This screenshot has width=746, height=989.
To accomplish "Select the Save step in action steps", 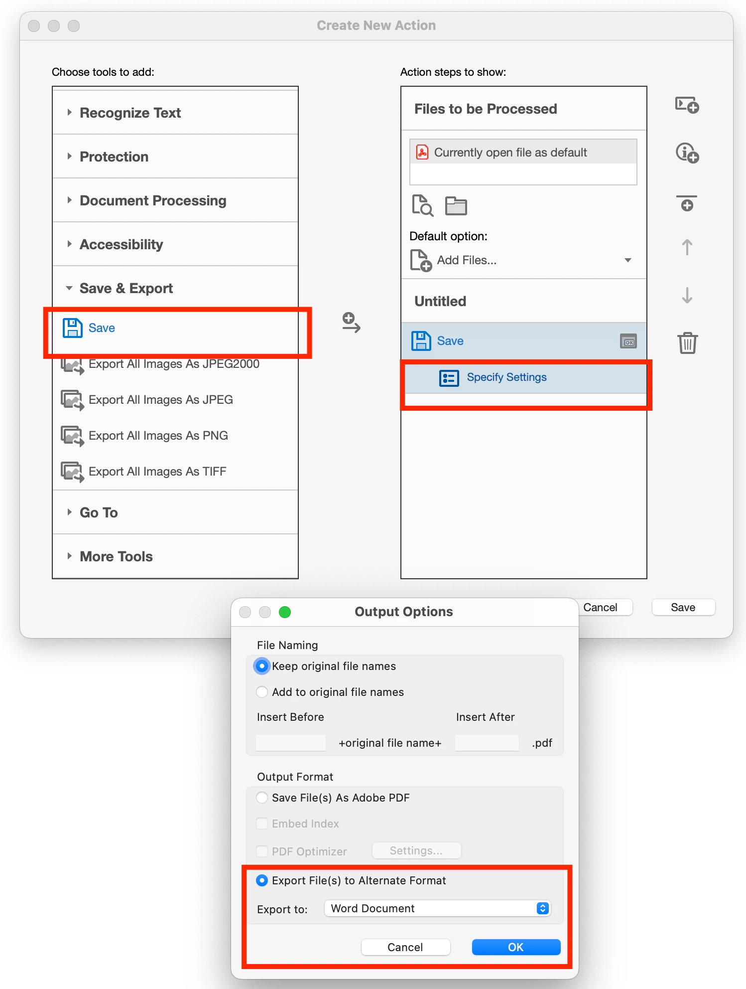I will [x=524, y=341].
